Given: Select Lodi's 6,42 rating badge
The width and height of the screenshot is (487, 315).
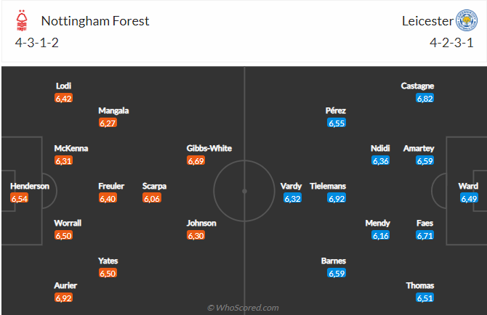Looking at the screenshot, I should coord(64,98).
